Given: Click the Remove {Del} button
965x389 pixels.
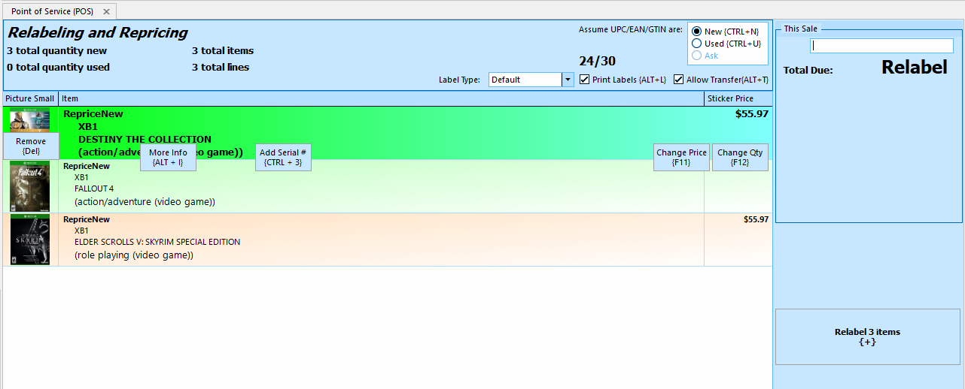Looking at the screenshot, I should coord(31,146).
